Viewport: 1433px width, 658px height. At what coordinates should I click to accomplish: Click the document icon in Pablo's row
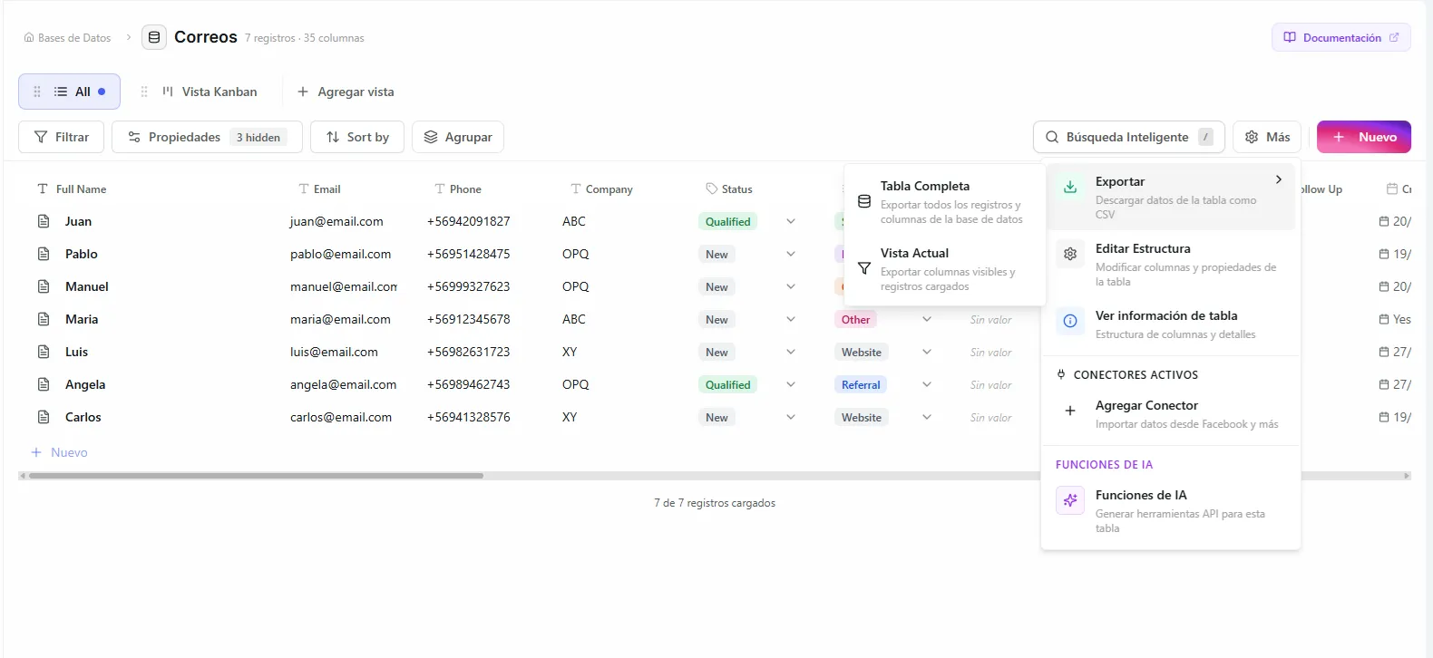[x=44, y=254]
